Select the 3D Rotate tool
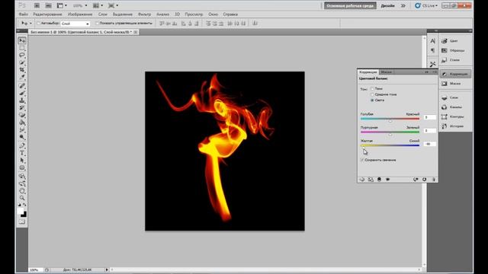The height and width of the screenshot is (274, 488). point(22,176)
